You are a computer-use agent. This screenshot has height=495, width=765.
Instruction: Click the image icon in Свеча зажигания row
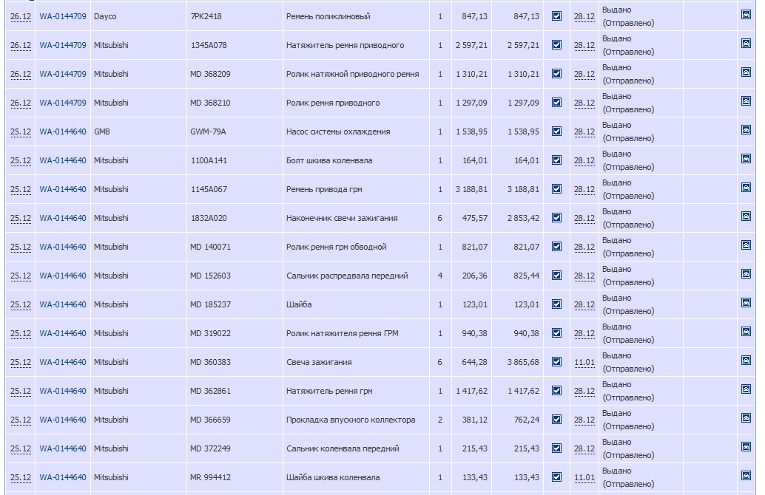point(746,360)
